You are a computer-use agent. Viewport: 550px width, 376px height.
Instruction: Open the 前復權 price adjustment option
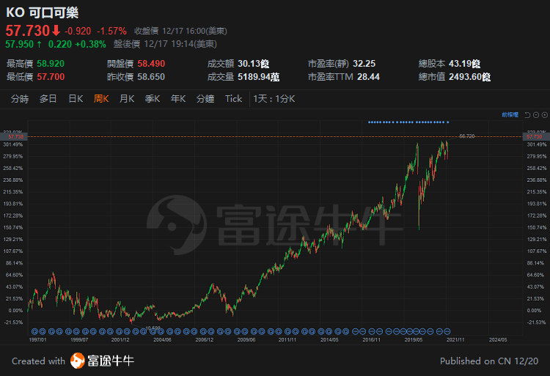point(510,114)
